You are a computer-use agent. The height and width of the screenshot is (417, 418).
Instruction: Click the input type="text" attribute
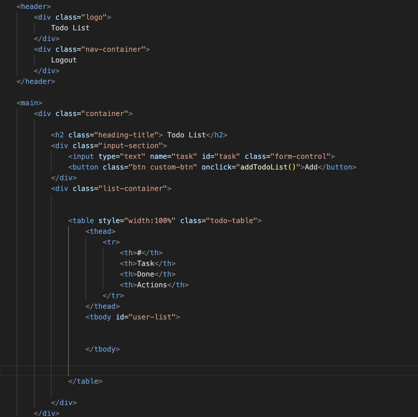point(122,156)
